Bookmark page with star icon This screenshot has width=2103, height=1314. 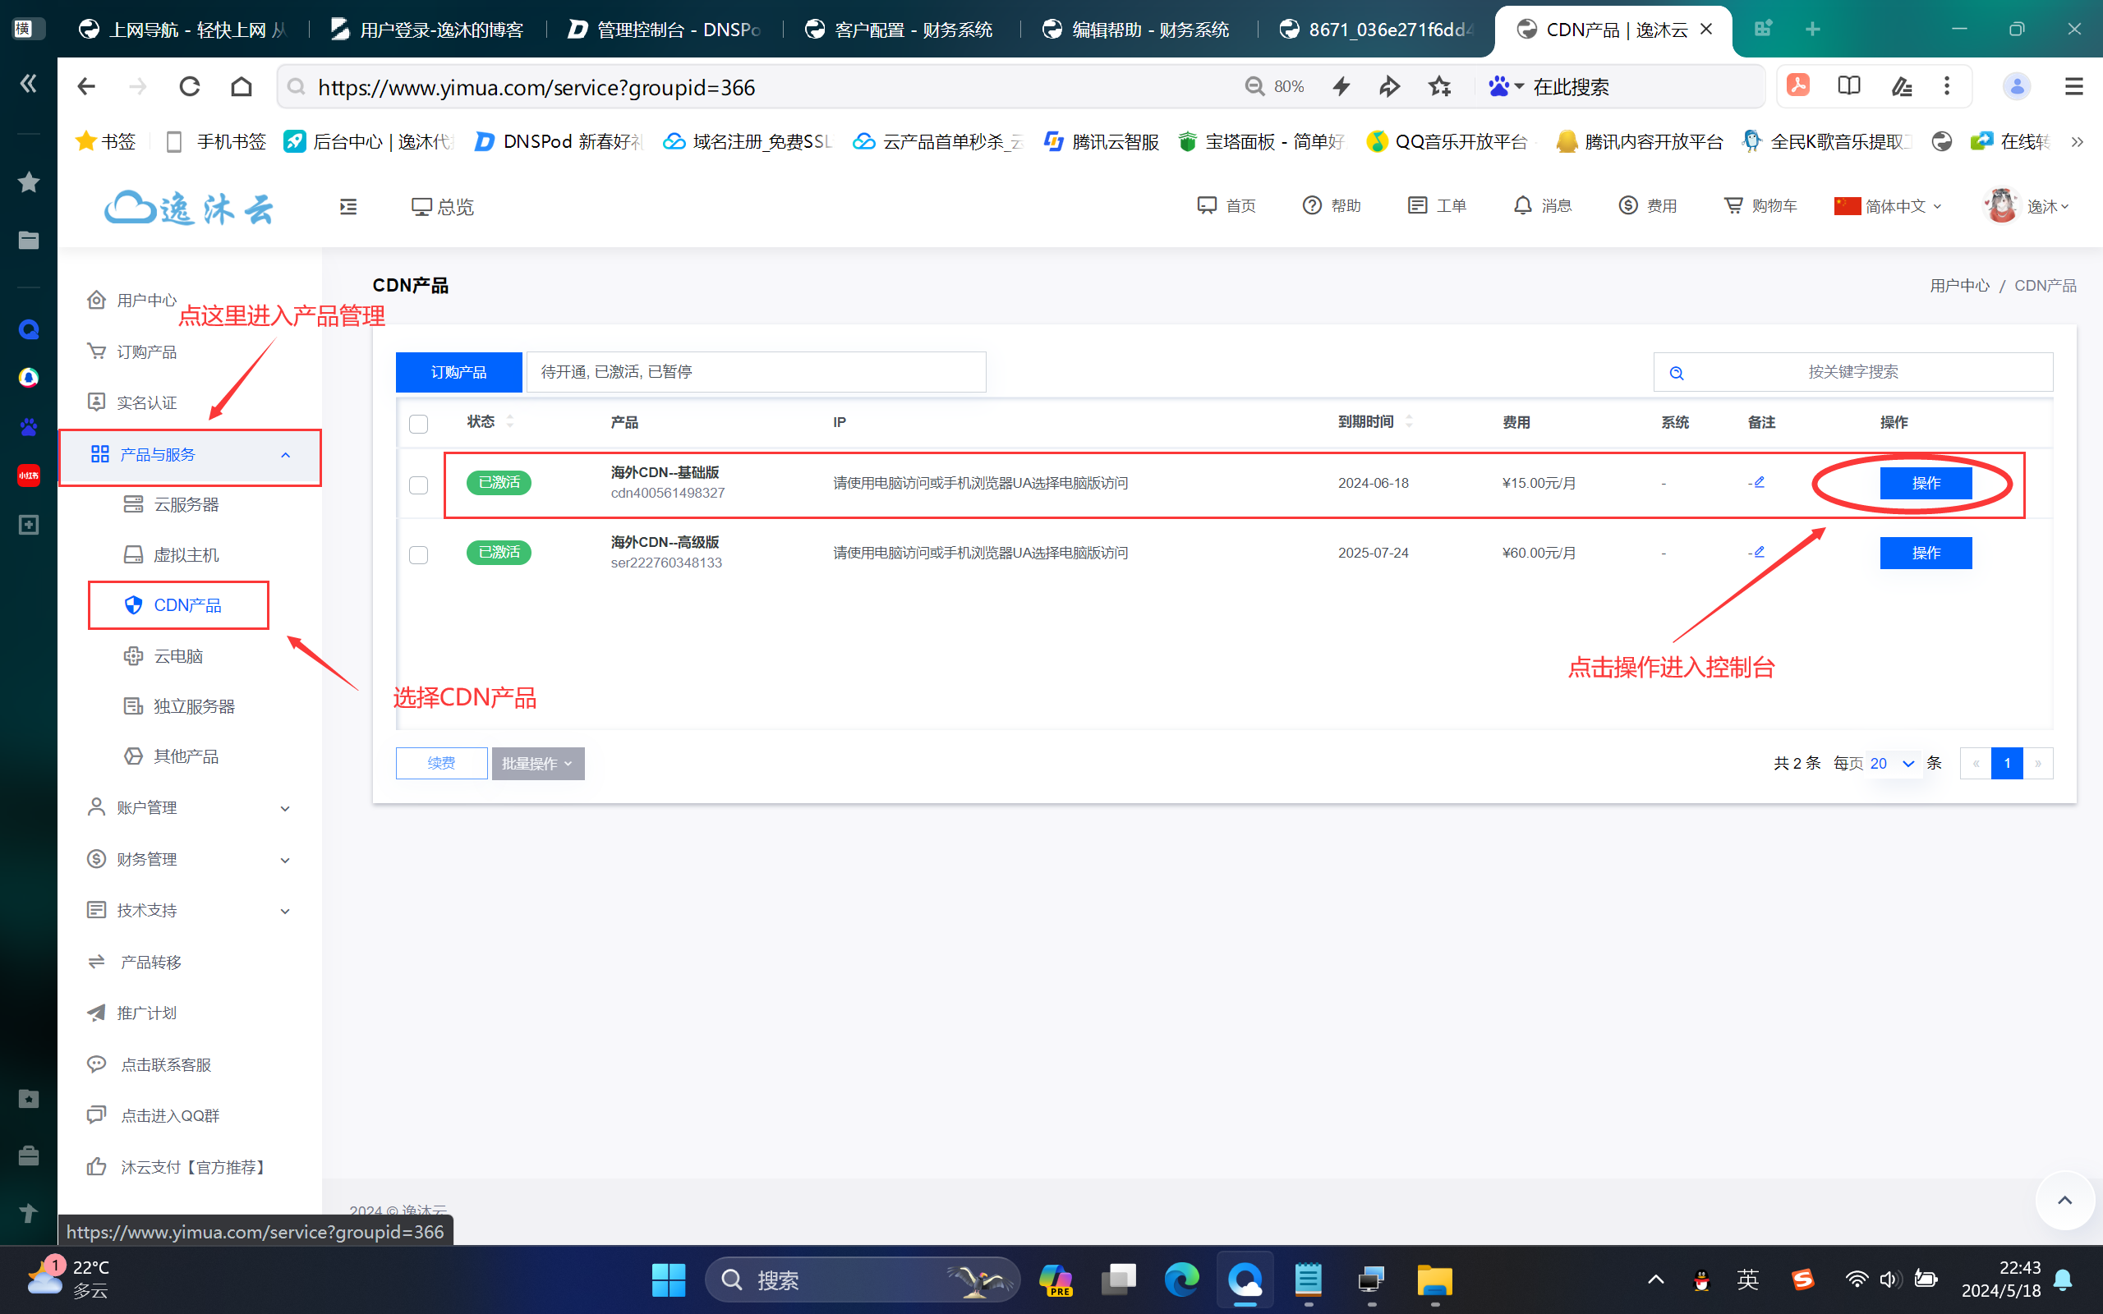[x=1440, y=87]
